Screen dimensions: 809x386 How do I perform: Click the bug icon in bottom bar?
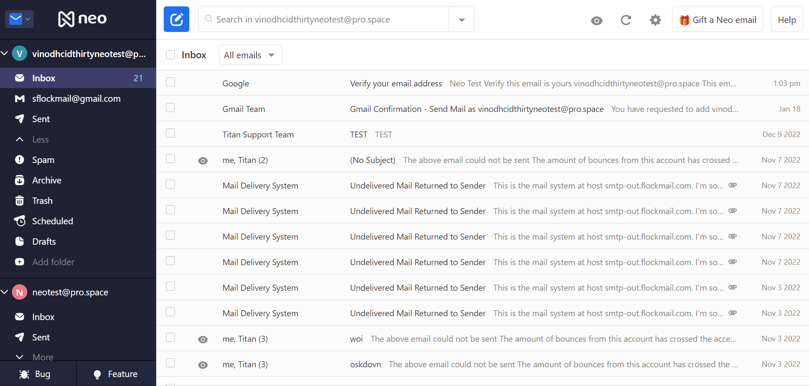(24, 374)
